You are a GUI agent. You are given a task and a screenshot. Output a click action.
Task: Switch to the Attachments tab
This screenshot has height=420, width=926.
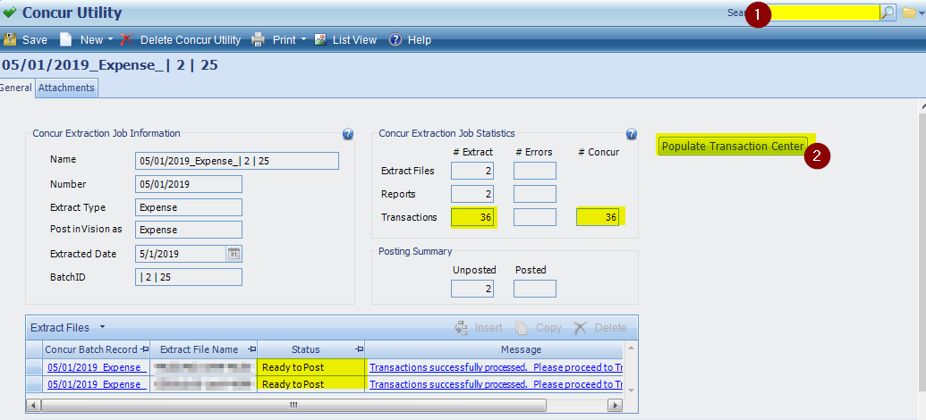pyautogui.click(x=66, y=88)
